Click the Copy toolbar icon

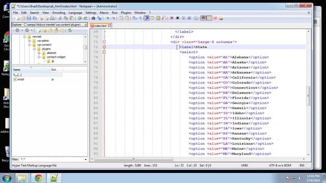66,18
